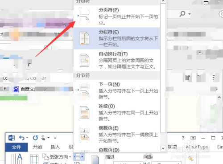
Task: Switch to the 视图 tab
Action: tap(172, 147)
